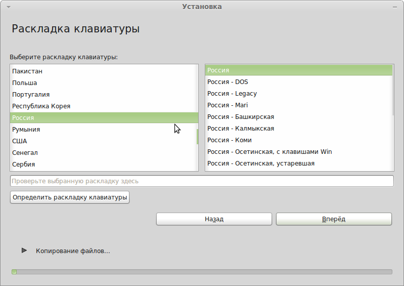Select Пакистан in the country list

(x=104, y=71)
